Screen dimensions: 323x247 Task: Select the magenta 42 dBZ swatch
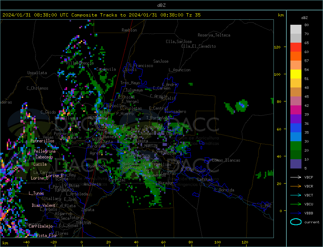pos(296,110)
